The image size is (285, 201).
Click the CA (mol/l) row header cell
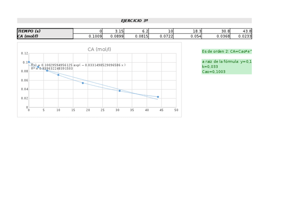tap(45, 36)
